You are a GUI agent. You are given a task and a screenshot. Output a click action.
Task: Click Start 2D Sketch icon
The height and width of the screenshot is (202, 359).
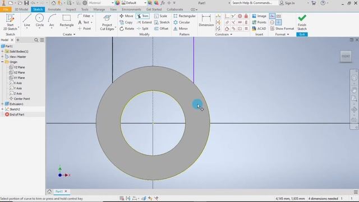(x=10, y=22)
